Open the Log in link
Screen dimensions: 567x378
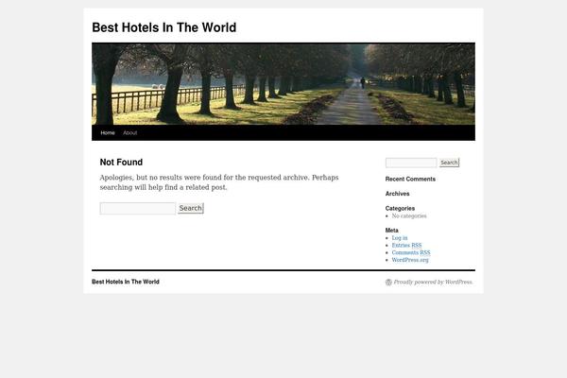click(x=400, y=237)
